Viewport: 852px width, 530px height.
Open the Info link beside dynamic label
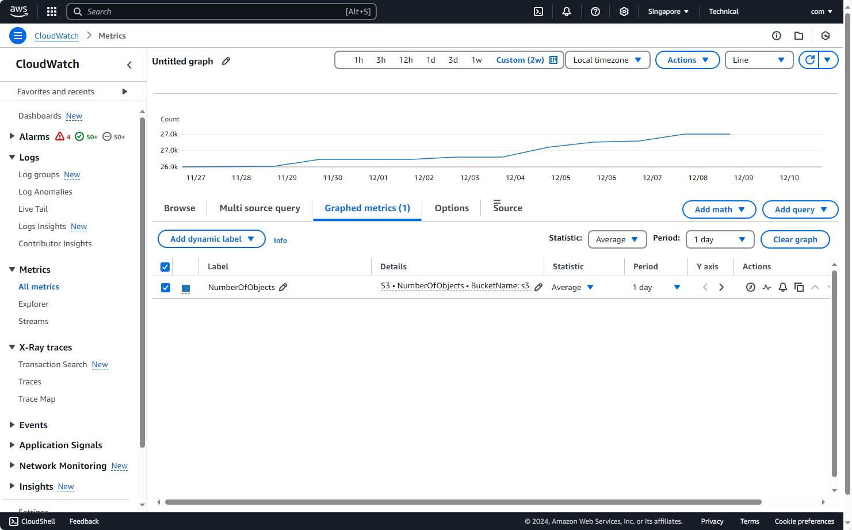click(280, 241)
